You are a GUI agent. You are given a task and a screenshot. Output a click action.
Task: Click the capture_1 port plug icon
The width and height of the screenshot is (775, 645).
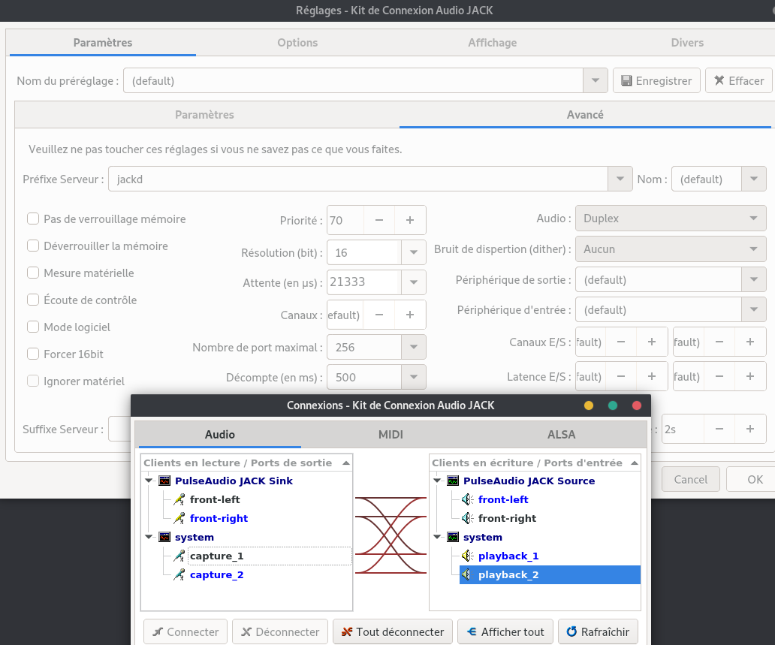179,556
